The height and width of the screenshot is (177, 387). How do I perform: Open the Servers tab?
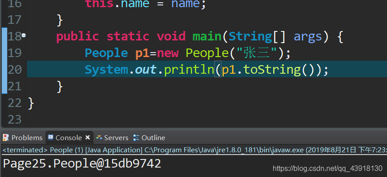coord(112,137)
